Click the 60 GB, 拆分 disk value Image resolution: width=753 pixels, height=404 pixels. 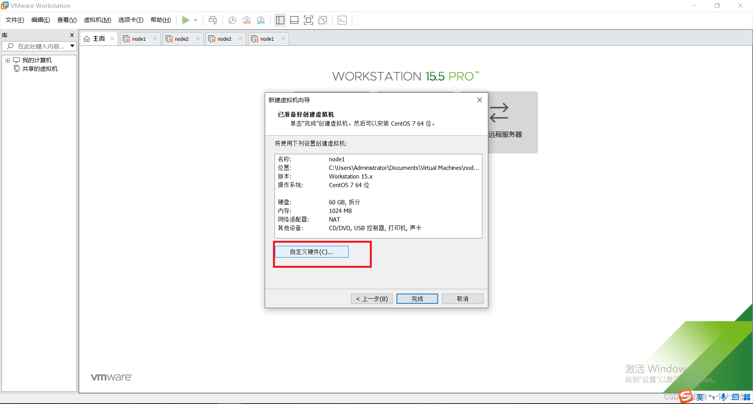point(344,202)
